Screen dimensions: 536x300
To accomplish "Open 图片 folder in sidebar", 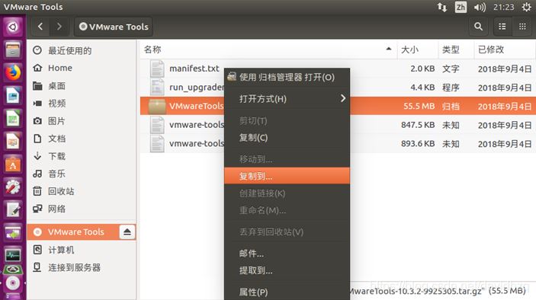I will [82, 121].
